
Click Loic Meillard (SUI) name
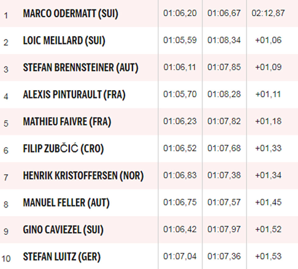point(64,41)
